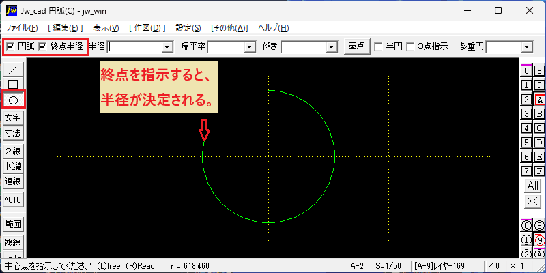Toggle layer 9 button

(x=539, y=85)
